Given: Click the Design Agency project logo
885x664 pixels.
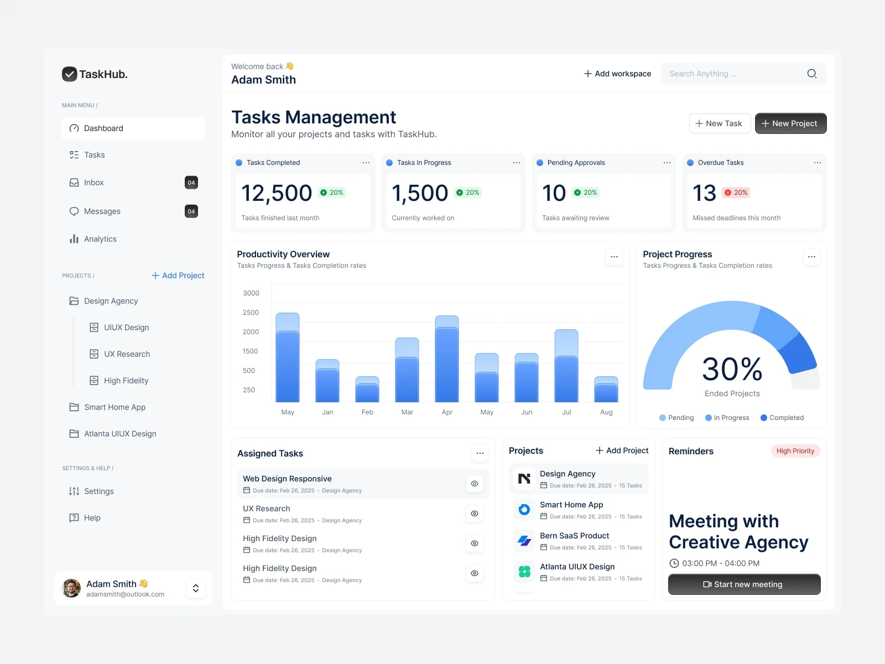Looking at the screenshot, I should 524,479.
